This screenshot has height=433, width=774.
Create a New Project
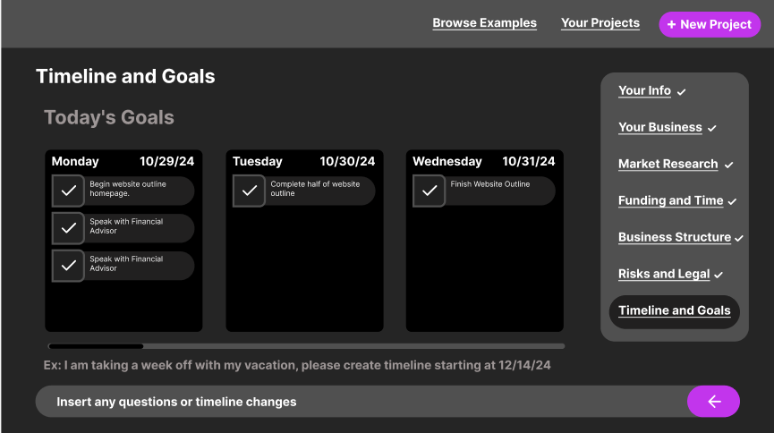(710, 24)
